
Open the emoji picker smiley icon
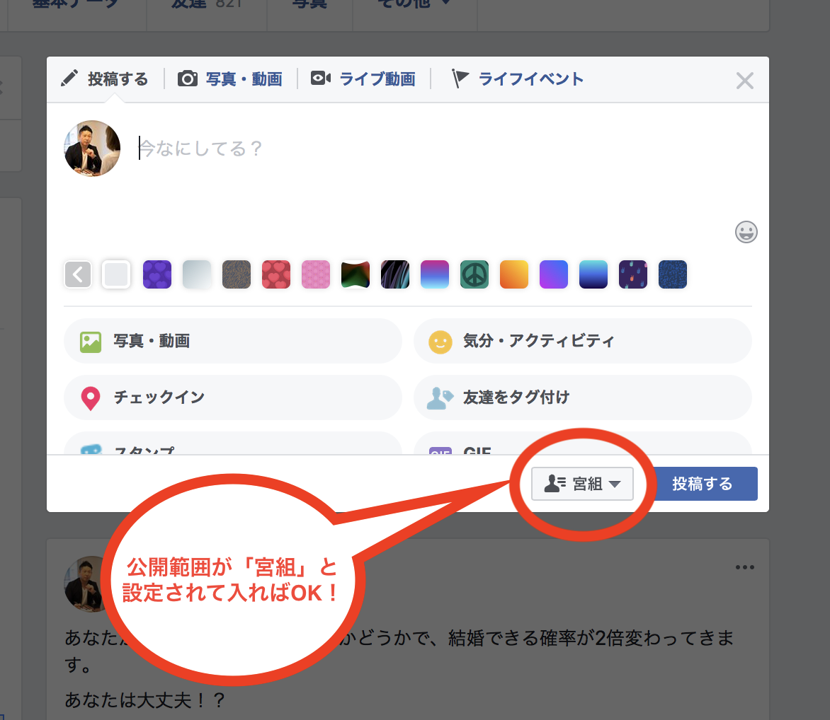746,232
